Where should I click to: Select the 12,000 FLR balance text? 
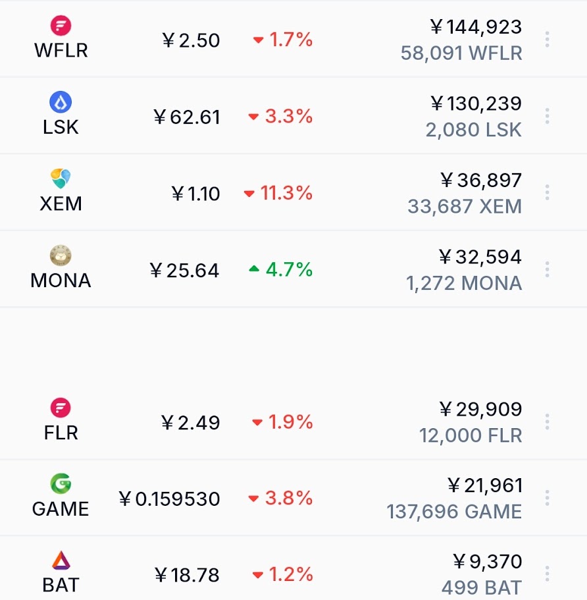point(471,435)
